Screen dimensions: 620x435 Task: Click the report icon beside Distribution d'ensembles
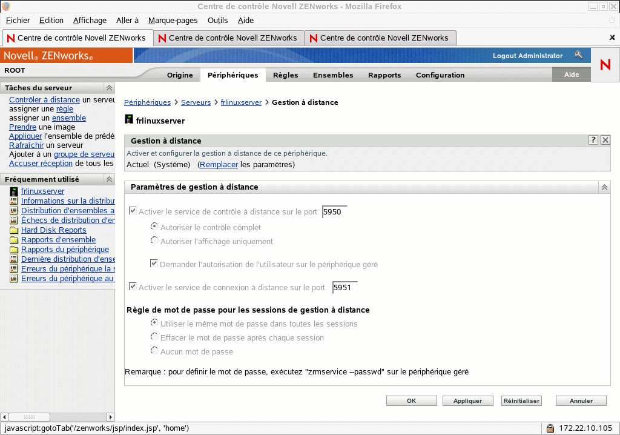[14, 211]
